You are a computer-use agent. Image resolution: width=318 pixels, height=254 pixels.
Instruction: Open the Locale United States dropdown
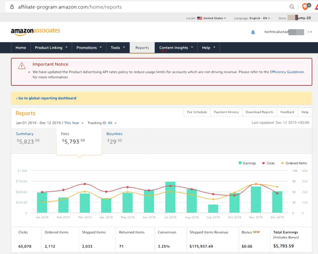[x=214, y=18]
